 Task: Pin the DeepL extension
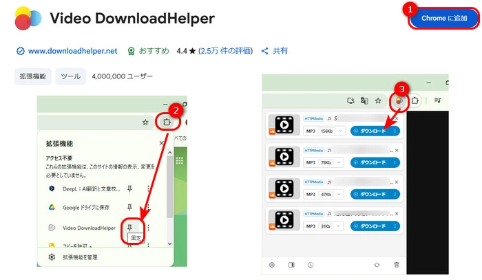[129, 189]
